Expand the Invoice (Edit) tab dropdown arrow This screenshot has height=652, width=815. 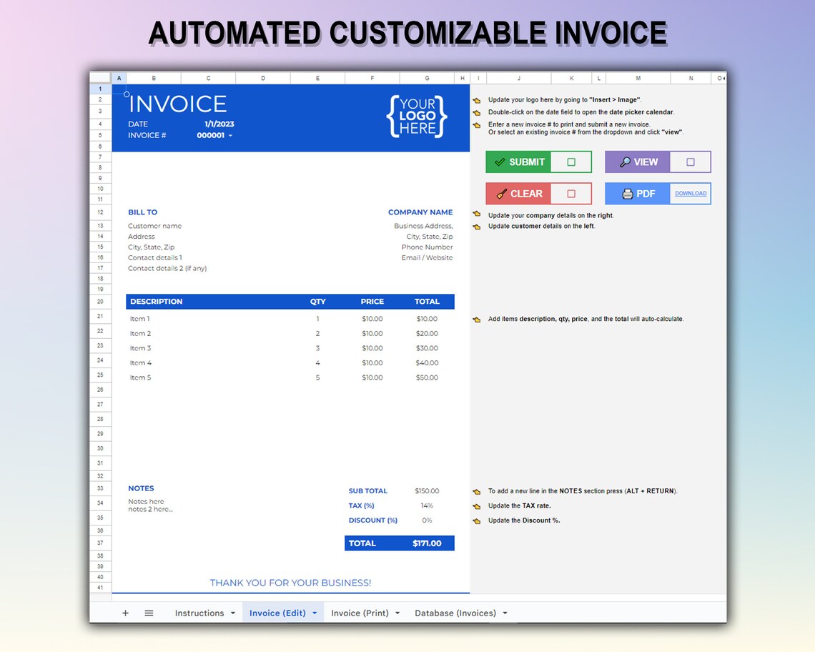[x=313, y=613]
